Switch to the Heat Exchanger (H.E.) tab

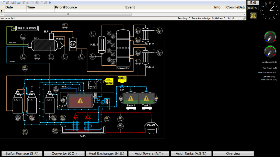click(106, 153)
